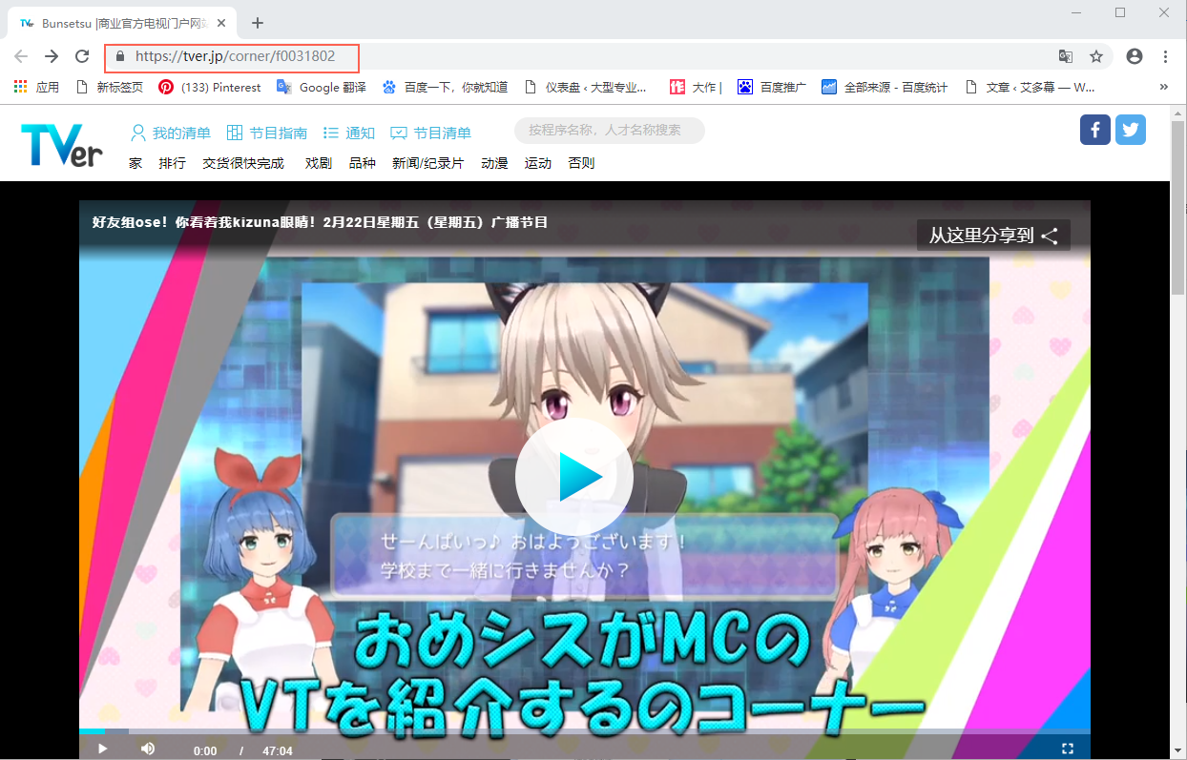Screen dimensions: 1187x760
Task: Play the video with the center play button
Action: pos(573,478)
